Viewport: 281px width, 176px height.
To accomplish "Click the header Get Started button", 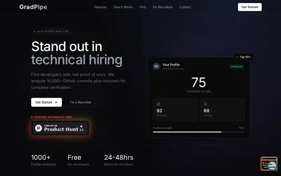I will 250,7.
